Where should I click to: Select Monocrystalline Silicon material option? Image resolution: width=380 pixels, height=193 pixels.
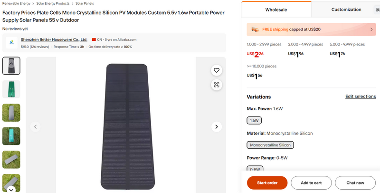[270, 145]
